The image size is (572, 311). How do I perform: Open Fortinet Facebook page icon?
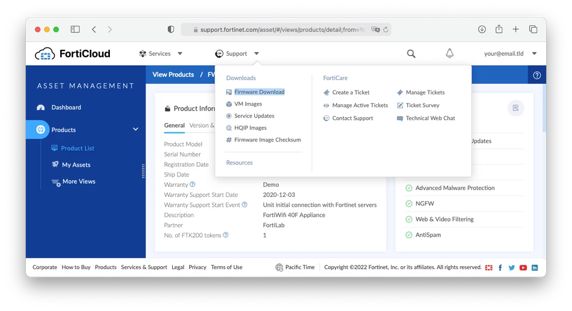500,267
